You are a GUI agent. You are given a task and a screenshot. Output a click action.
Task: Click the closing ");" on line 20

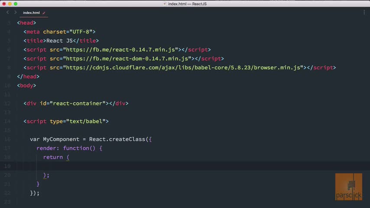tap(46, 175)
